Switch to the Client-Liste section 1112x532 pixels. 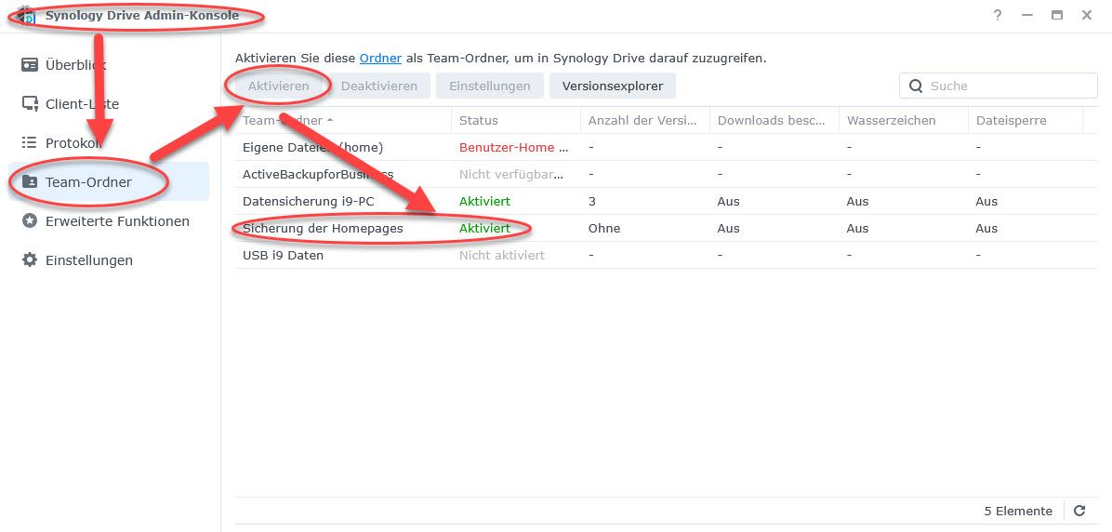click(x=82, y=104)
